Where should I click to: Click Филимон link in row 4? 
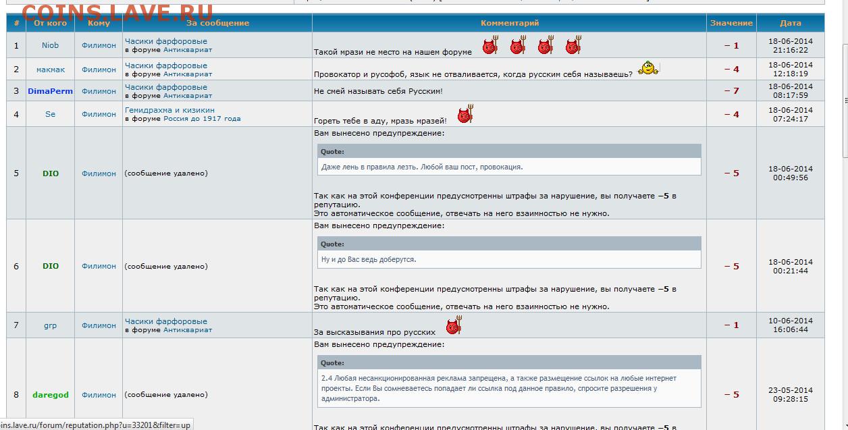pos(99,114)
